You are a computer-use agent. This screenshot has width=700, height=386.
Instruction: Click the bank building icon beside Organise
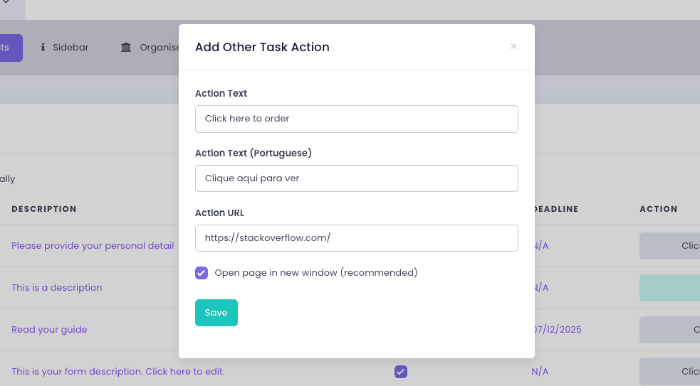point(126,48)
